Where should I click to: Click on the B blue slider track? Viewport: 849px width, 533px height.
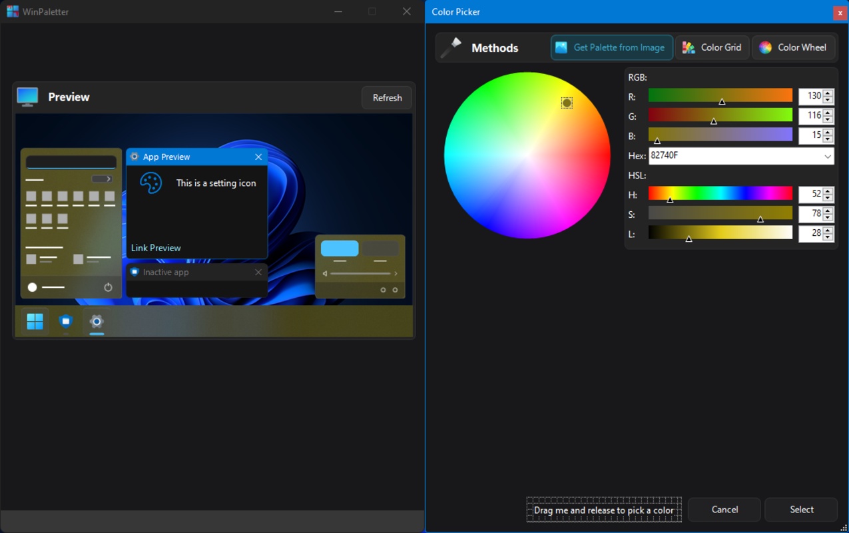pos(720,135)
